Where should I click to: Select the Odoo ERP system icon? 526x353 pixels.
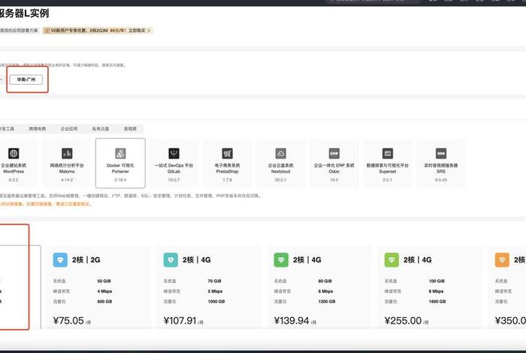(x=334, y=153)
